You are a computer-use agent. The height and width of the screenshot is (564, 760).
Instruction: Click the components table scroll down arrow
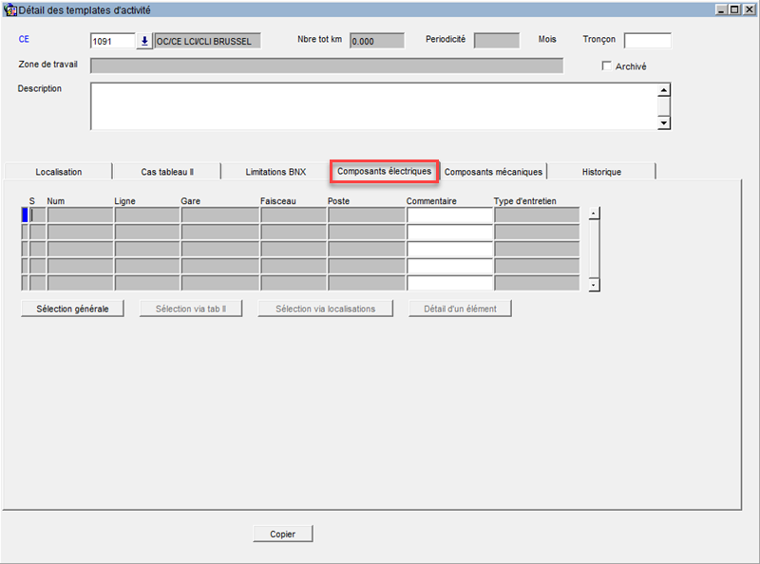pyautogui.click(x=595, y=285)
